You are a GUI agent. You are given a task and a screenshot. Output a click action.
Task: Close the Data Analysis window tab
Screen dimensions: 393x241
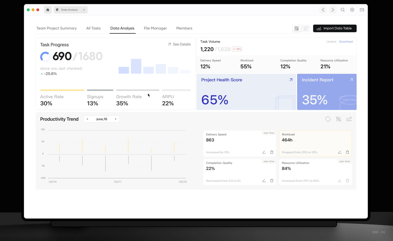click(84, 10)
